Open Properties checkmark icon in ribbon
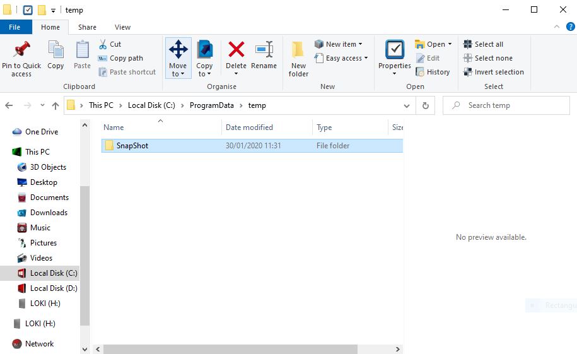The width and height of the screenshot is (577, 354). point(395,50)
